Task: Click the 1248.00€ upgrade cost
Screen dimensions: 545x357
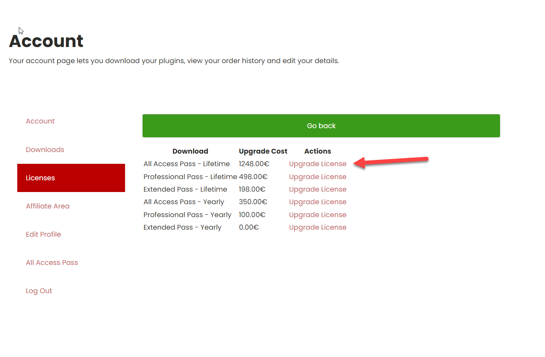Action: coord(254,164)
